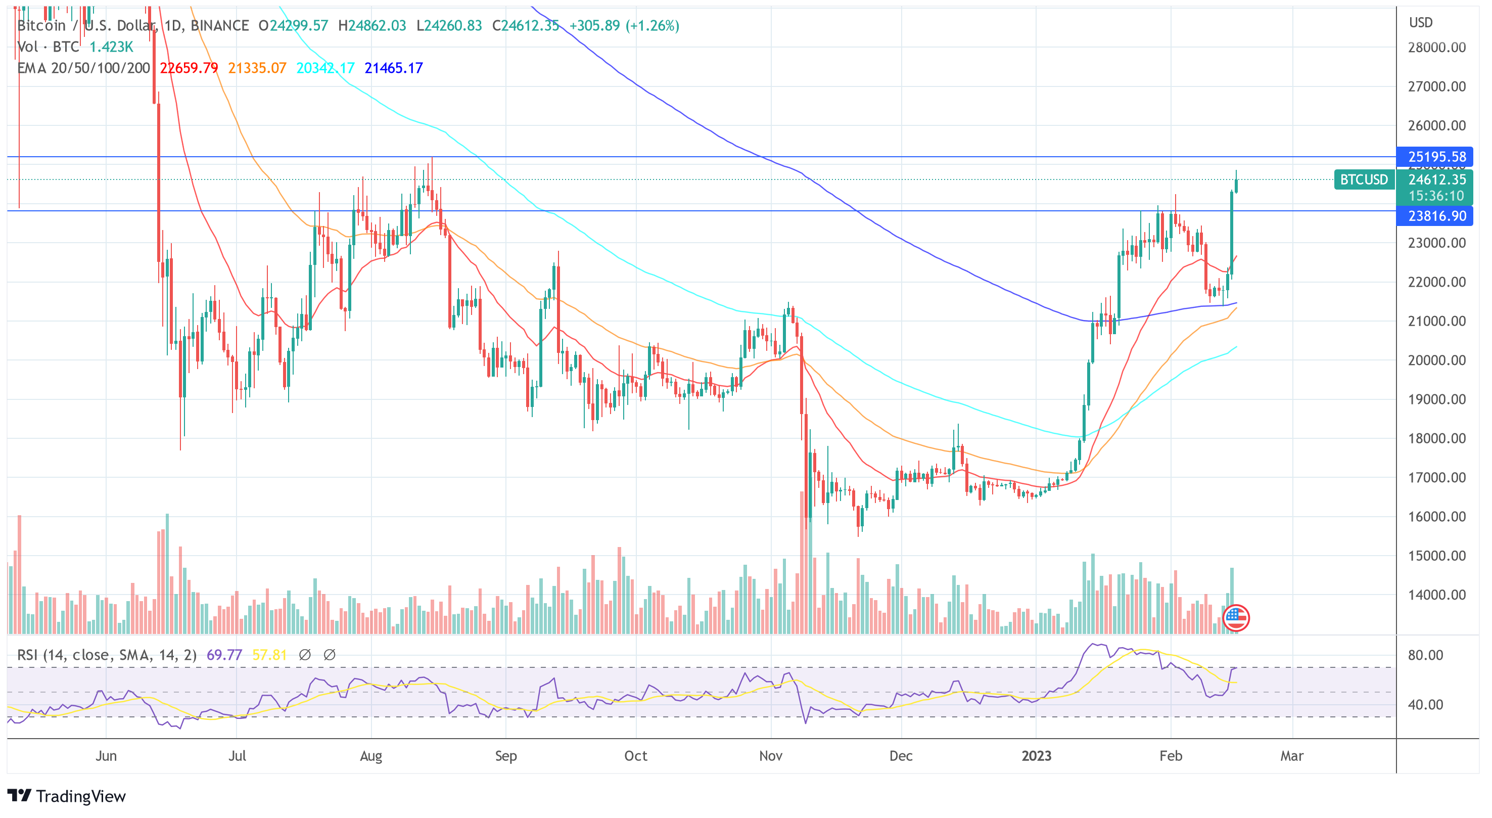This screenshot has height=818, width=1492.
Task: Click the Vol · BTC indicator legend
Action: pos(48,47)
